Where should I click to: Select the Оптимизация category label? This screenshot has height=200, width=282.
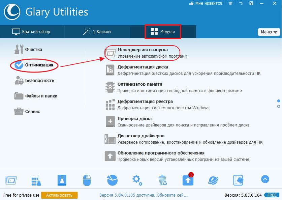point(39,65)
